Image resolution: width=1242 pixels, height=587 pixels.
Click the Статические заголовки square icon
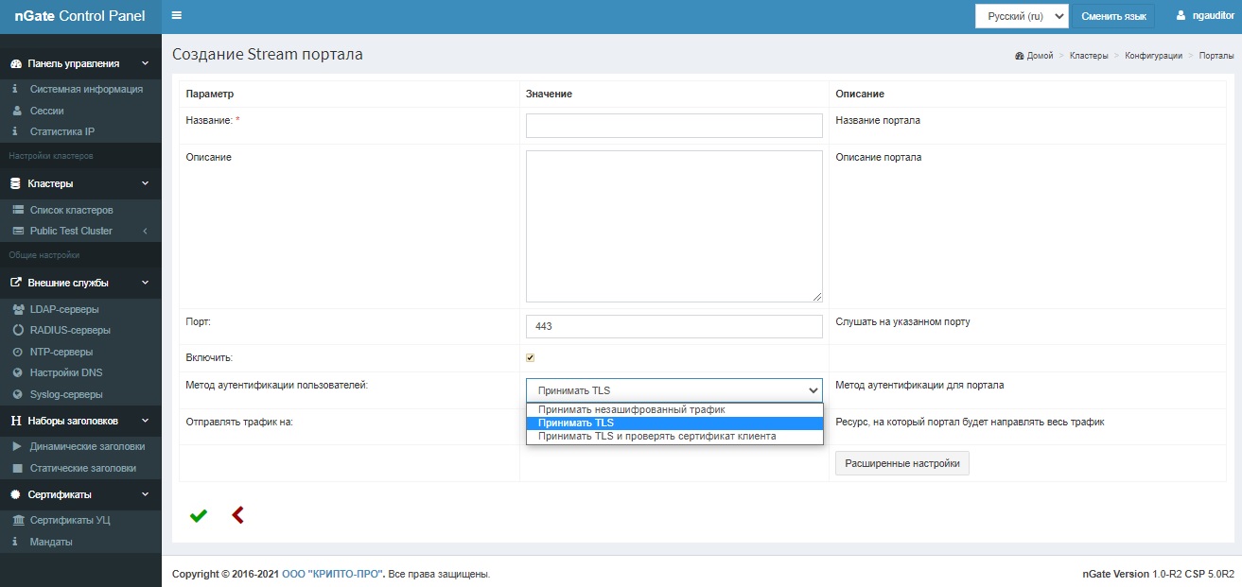click(x=17, y=468)
